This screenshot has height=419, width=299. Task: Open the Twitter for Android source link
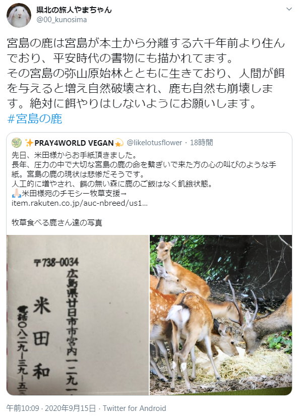click(135, 408)
